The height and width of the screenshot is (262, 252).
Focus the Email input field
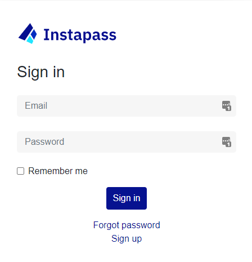[127, 106]
